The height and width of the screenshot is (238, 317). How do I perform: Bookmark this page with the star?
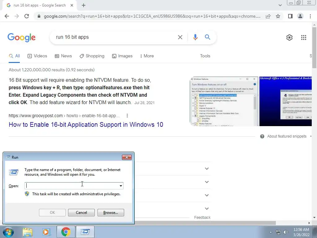[x=278, y=16]
